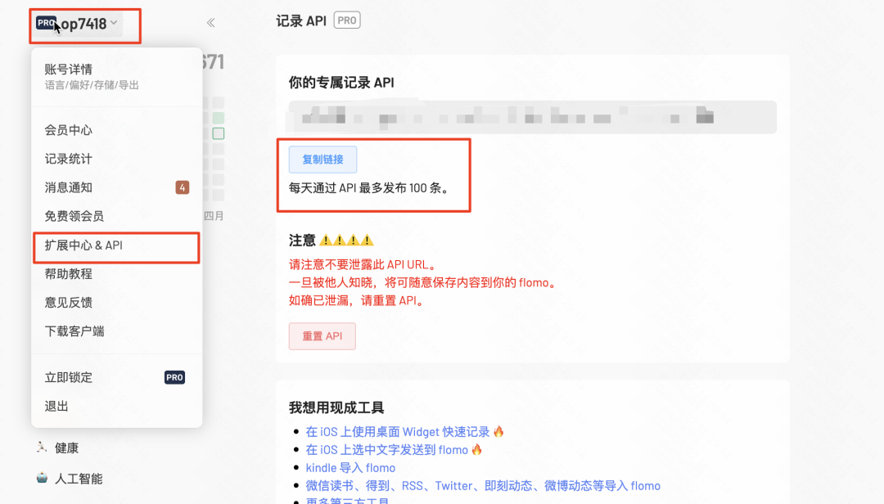
Task: Click the notification count badge 4
Action: (x=182, y=187)
